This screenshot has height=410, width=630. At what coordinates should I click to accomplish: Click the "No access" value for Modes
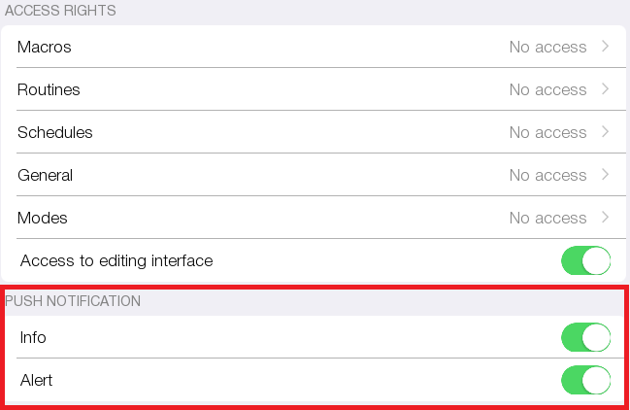(x=547, y=218)
